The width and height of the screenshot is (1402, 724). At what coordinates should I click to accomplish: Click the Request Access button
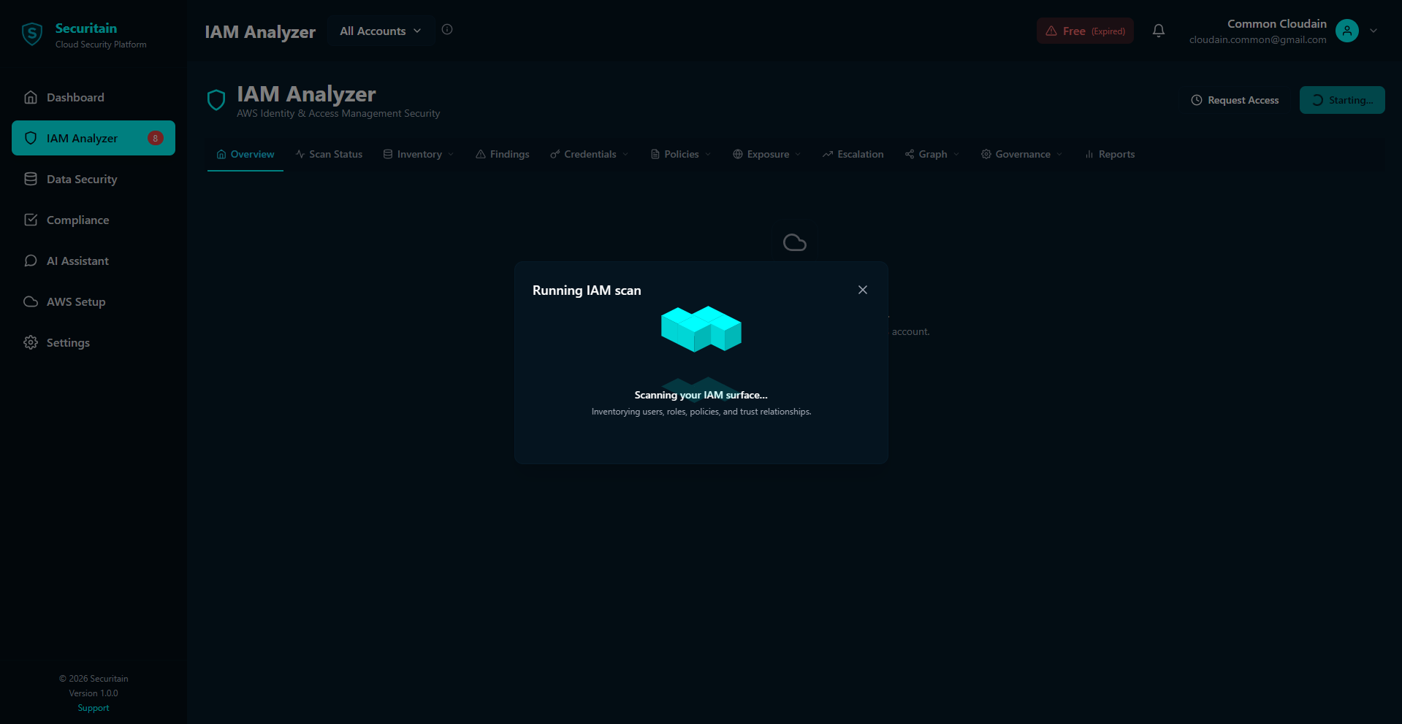click(x=1235, y=100)
